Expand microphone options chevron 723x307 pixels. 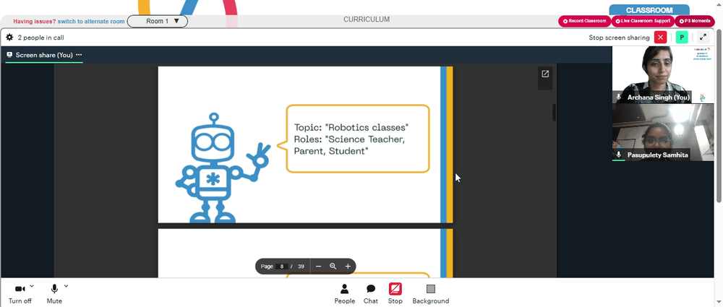click(x=66, y=286)
